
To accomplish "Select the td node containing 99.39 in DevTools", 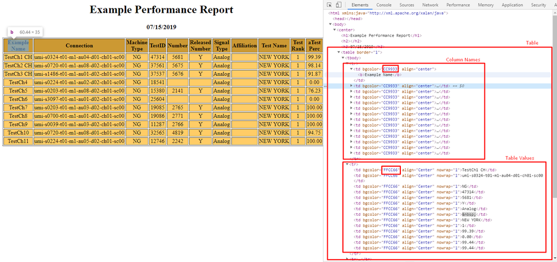I will click(x=419, y=231).
